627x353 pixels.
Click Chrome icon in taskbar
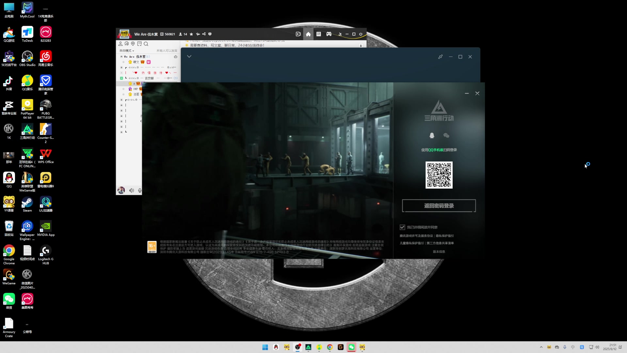[330, 347]
